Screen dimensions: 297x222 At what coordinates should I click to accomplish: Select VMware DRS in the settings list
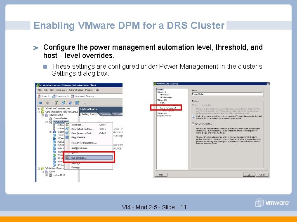click(x=162, y=100)
